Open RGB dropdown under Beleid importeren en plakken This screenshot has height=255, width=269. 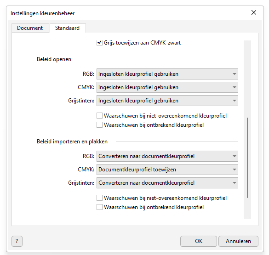point(167,156)
